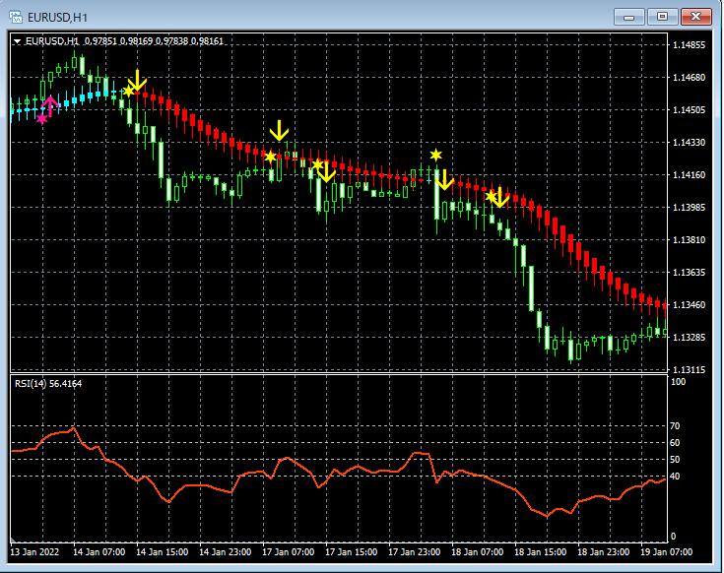Click the RSI 70 level label

pyautogui.click(x=675, y=426)
